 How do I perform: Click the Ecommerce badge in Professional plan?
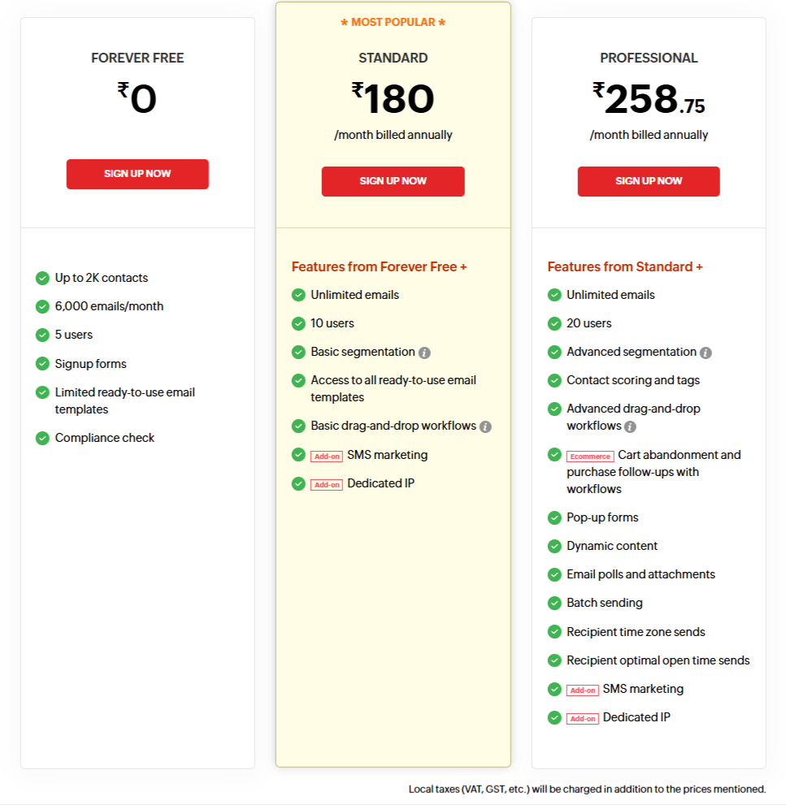tap(589, 457)
